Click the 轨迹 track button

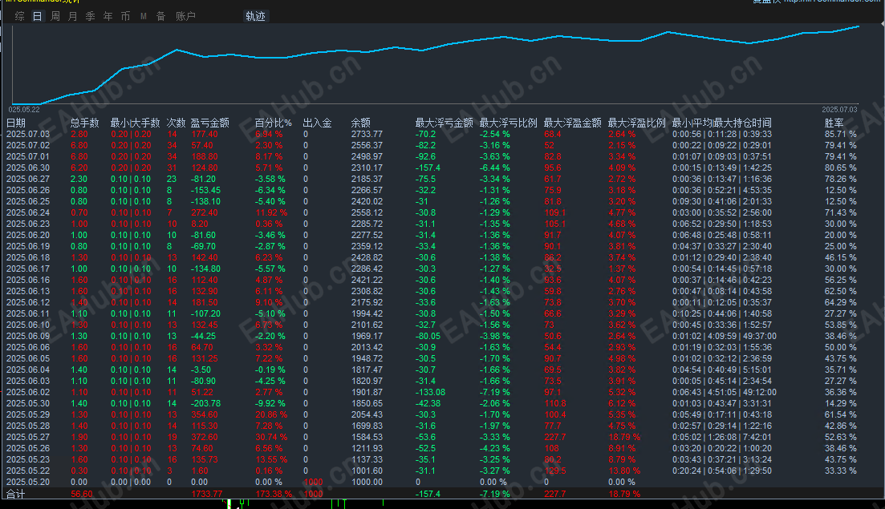tap(256, 16)
